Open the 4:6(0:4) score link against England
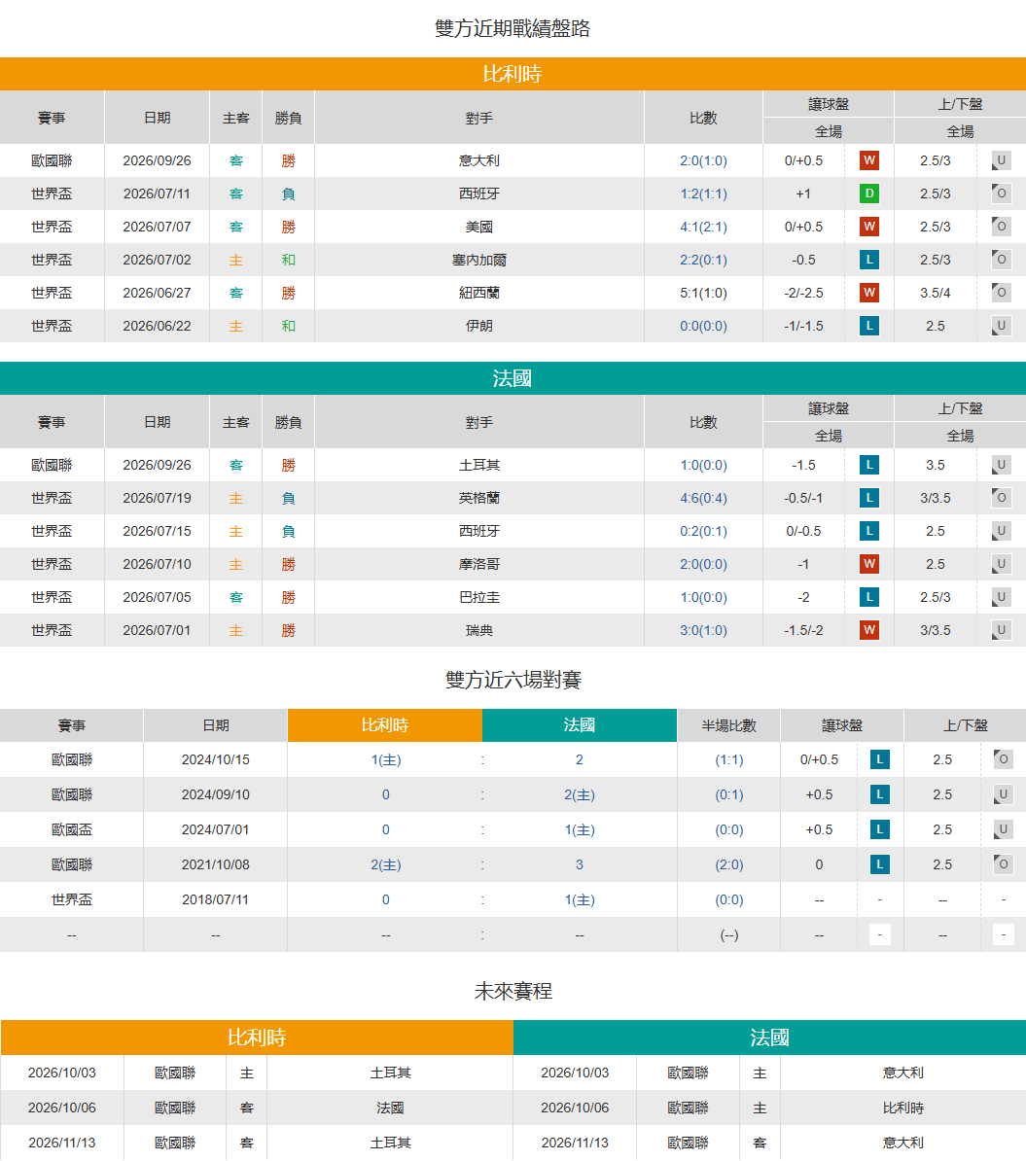The image size is (1026, 1161). pyautogui.click(x=703, y=498)
